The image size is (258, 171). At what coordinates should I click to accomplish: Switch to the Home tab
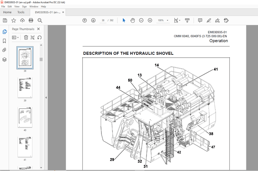click(7, 12)
